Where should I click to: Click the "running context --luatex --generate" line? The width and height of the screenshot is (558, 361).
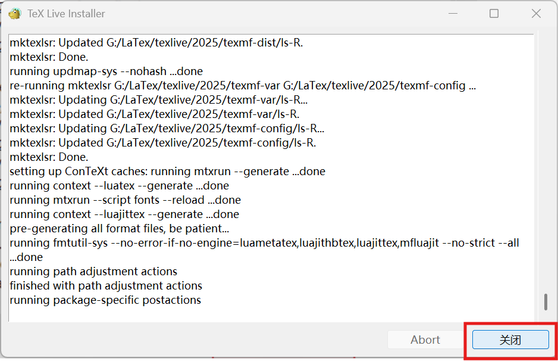(119, 186)
